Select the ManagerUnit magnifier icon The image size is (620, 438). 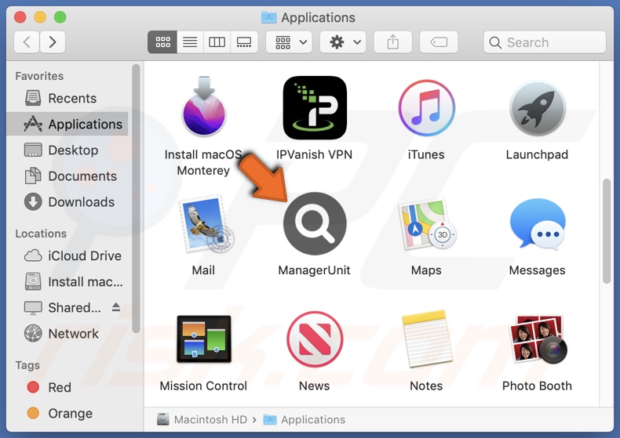tap(315, 224)
